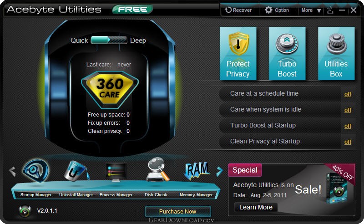Open the Protect Privacy tile
Screen dimensions: 364x224
pos(238,54)
